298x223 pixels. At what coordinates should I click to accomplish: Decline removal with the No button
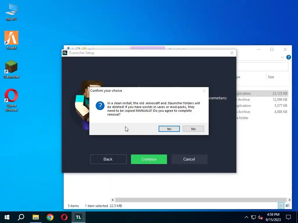tap(193, 129)
